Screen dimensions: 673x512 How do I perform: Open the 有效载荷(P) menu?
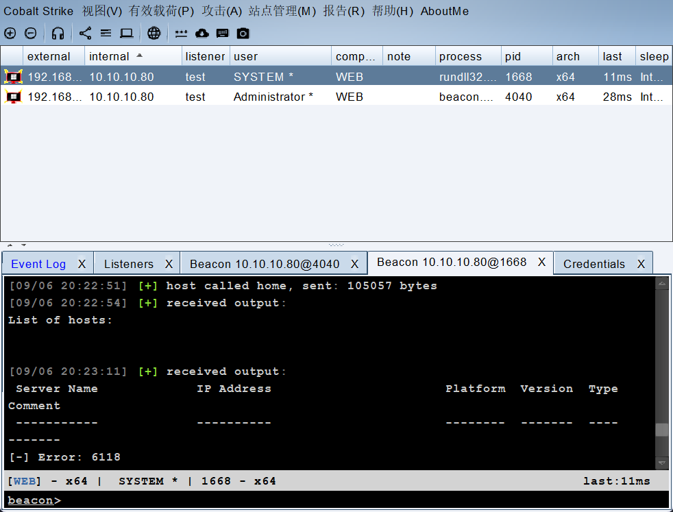click(161, 11)
